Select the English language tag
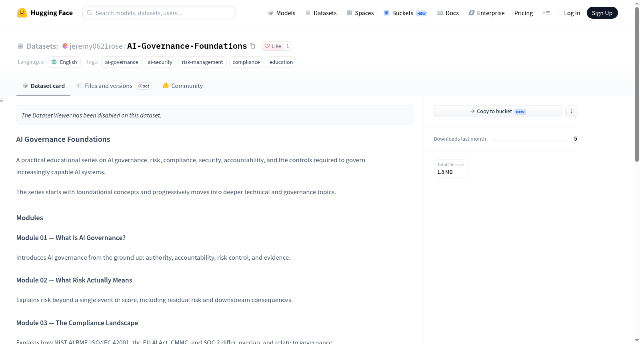 point(64,62)
